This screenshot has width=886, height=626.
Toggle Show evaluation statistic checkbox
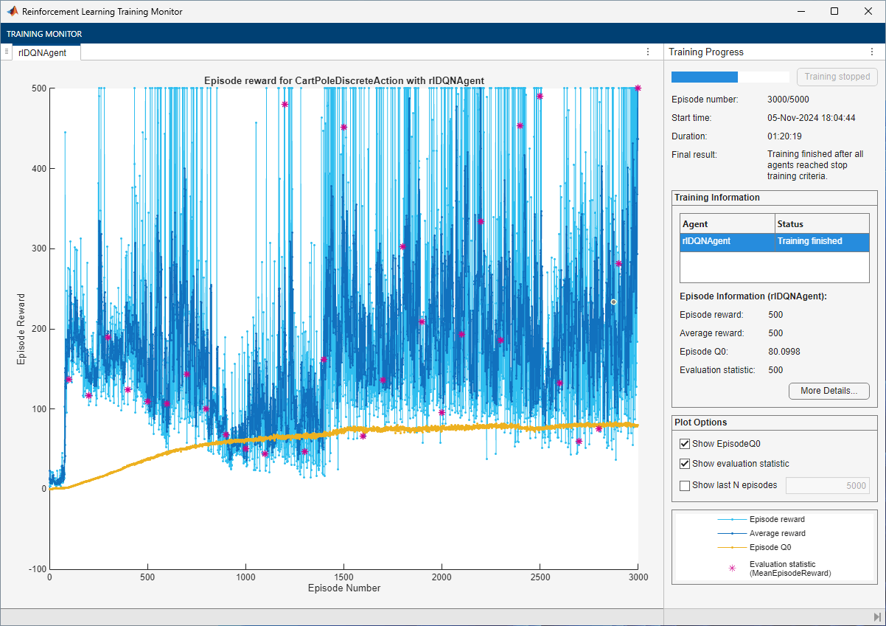pyautogui.click(x=685, y=464)
